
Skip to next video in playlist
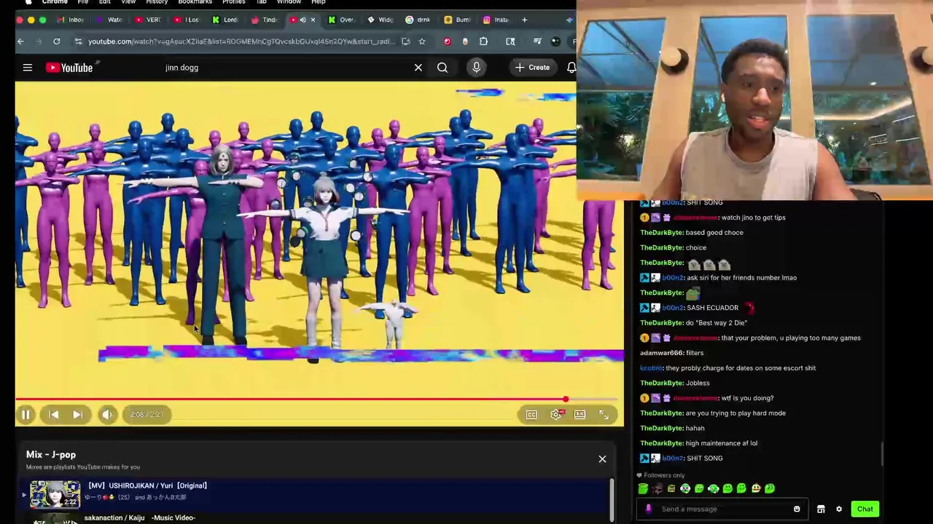click(77, 414)
